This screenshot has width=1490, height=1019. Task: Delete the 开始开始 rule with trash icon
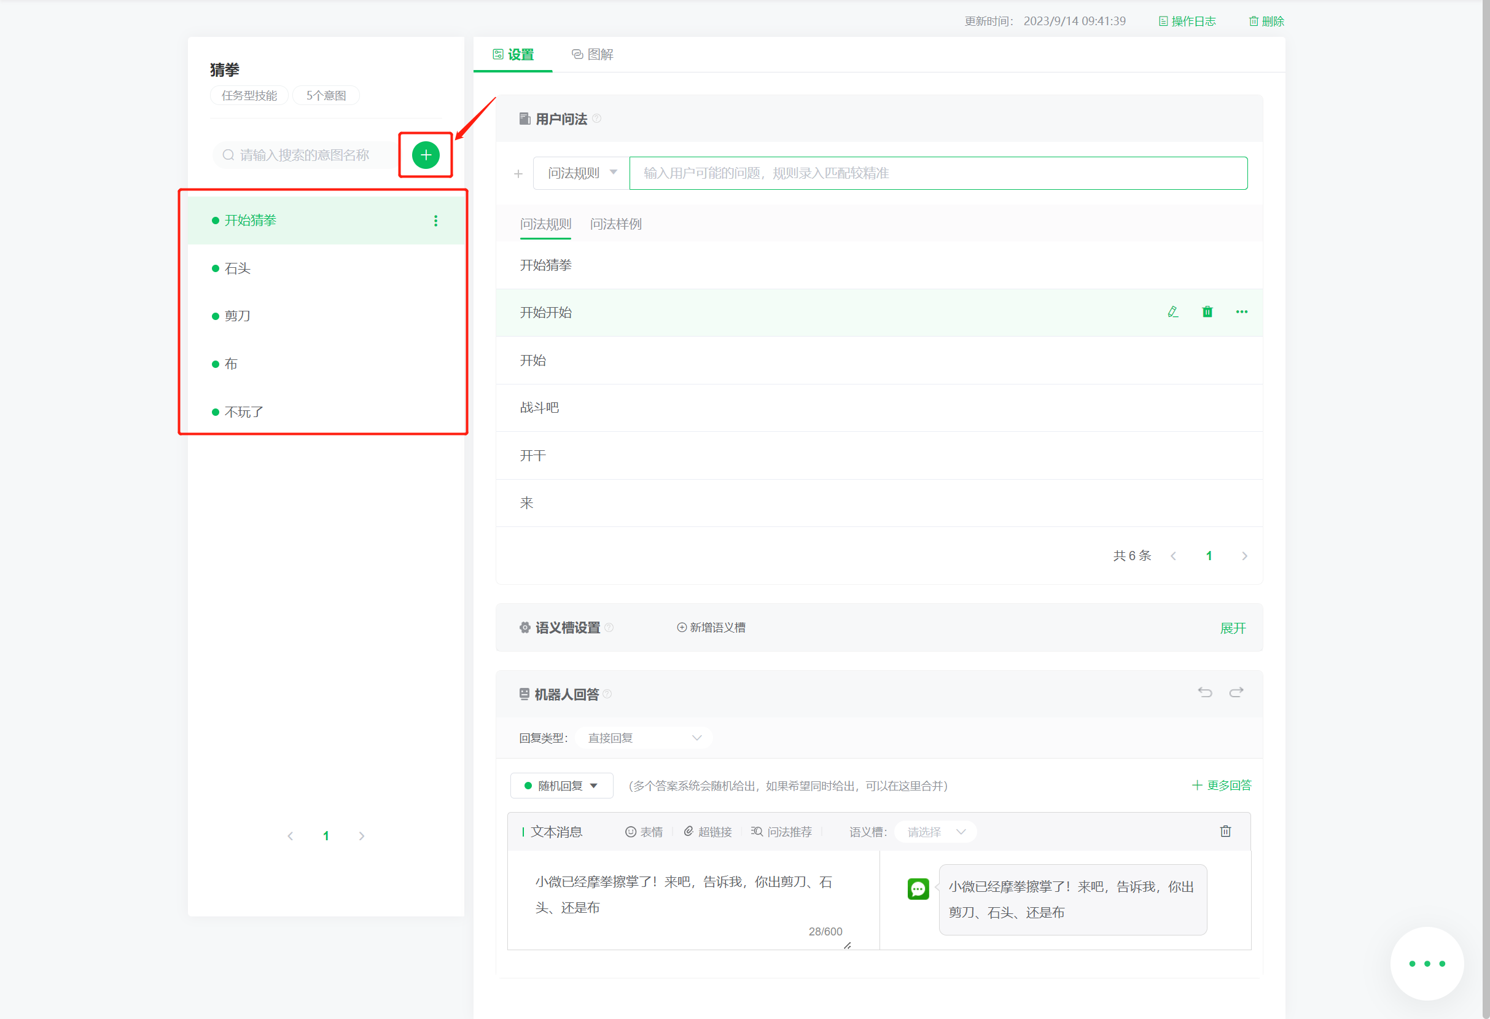1207,312
